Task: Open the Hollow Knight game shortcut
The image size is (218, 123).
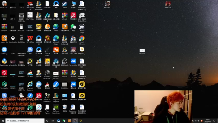Action: pyautogui.click(x=82, y=27)
